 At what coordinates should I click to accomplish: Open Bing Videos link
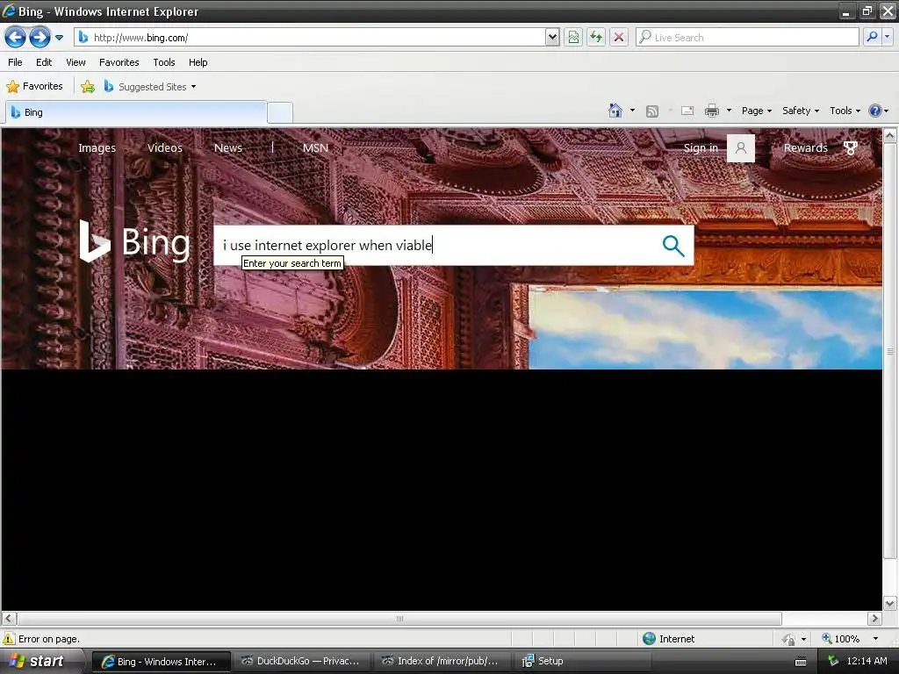pyautogui.click(x=164, y=147)
